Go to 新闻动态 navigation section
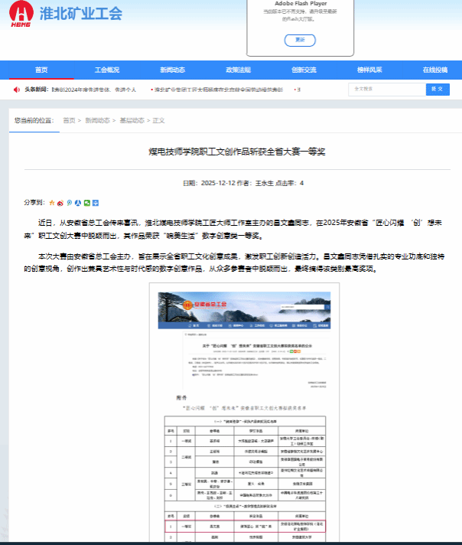Viewport: 462px width, 545px height. tap(172, 70)
